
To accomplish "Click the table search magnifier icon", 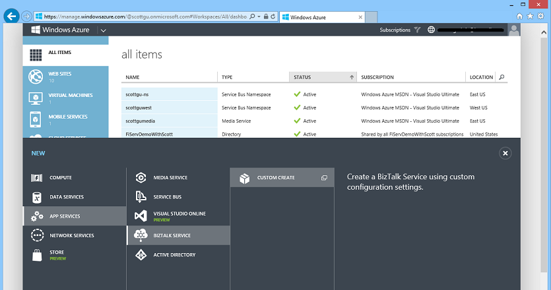I will point(502,77).
